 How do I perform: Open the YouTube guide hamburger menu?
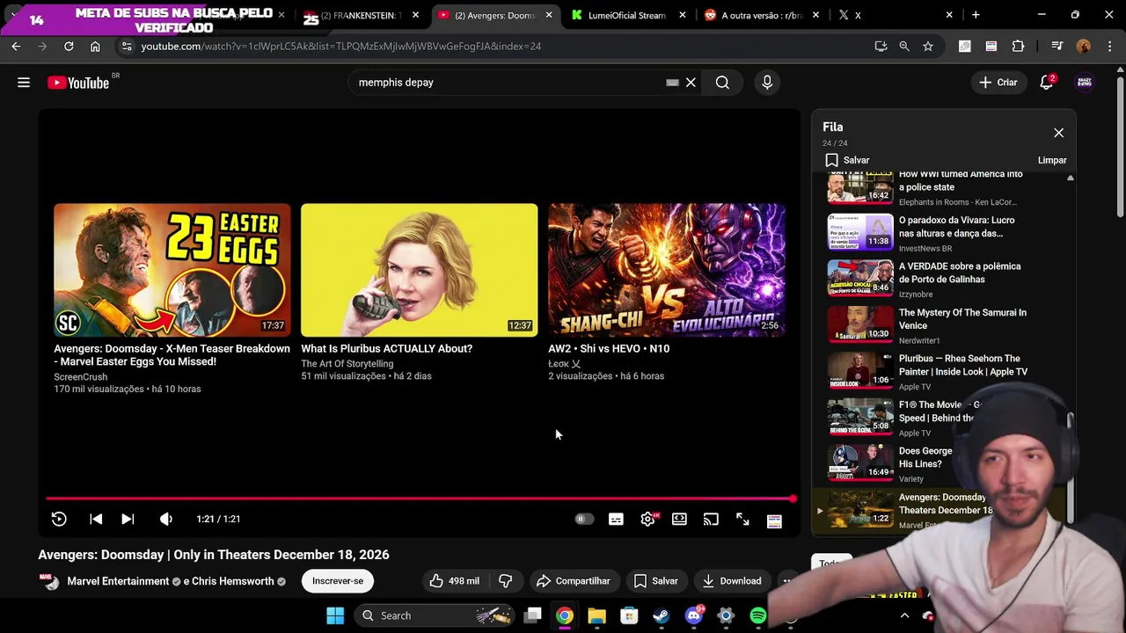(24, 83)
